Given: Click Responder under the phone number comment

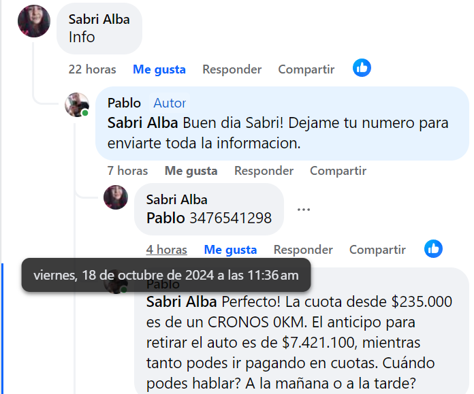Looking at the screenshot, I should tap(303, 250).
